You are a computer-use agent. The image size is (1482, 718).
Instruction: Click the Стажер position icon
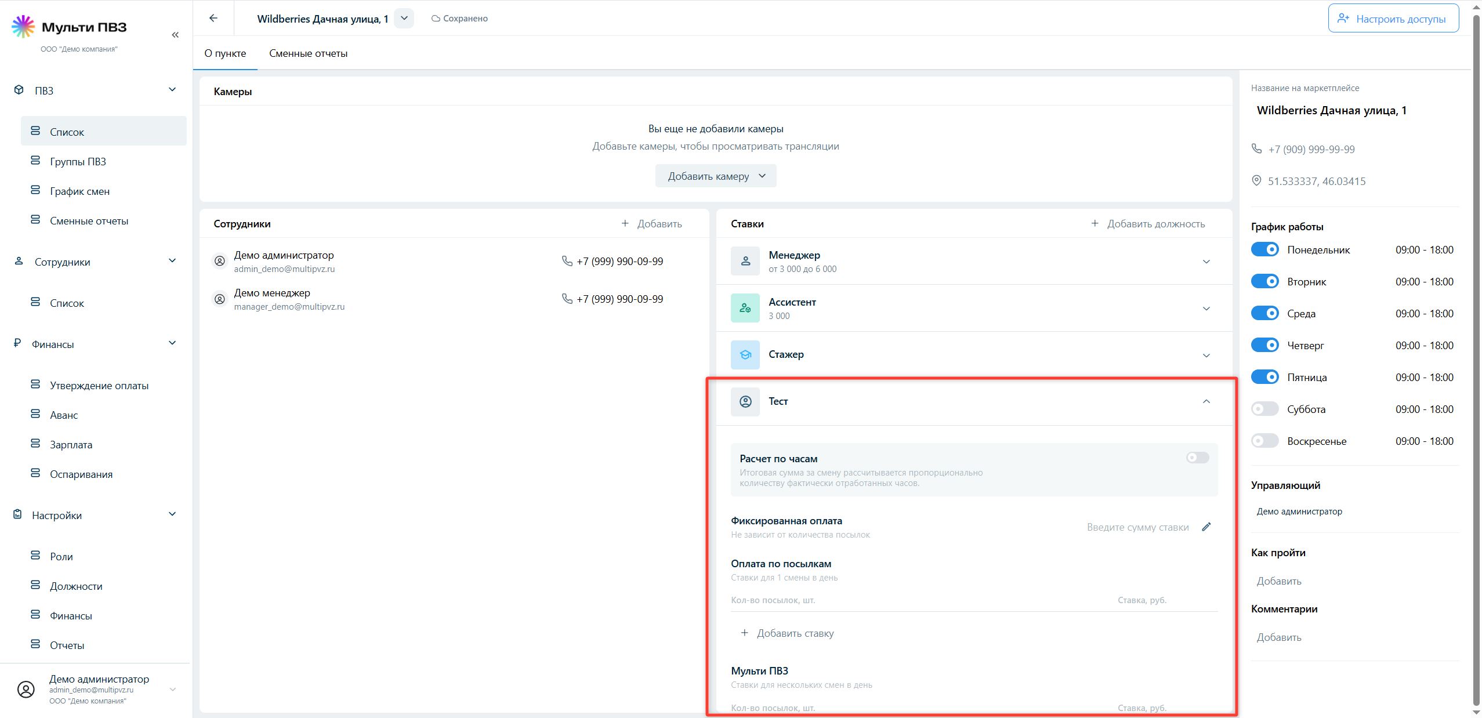745,355
